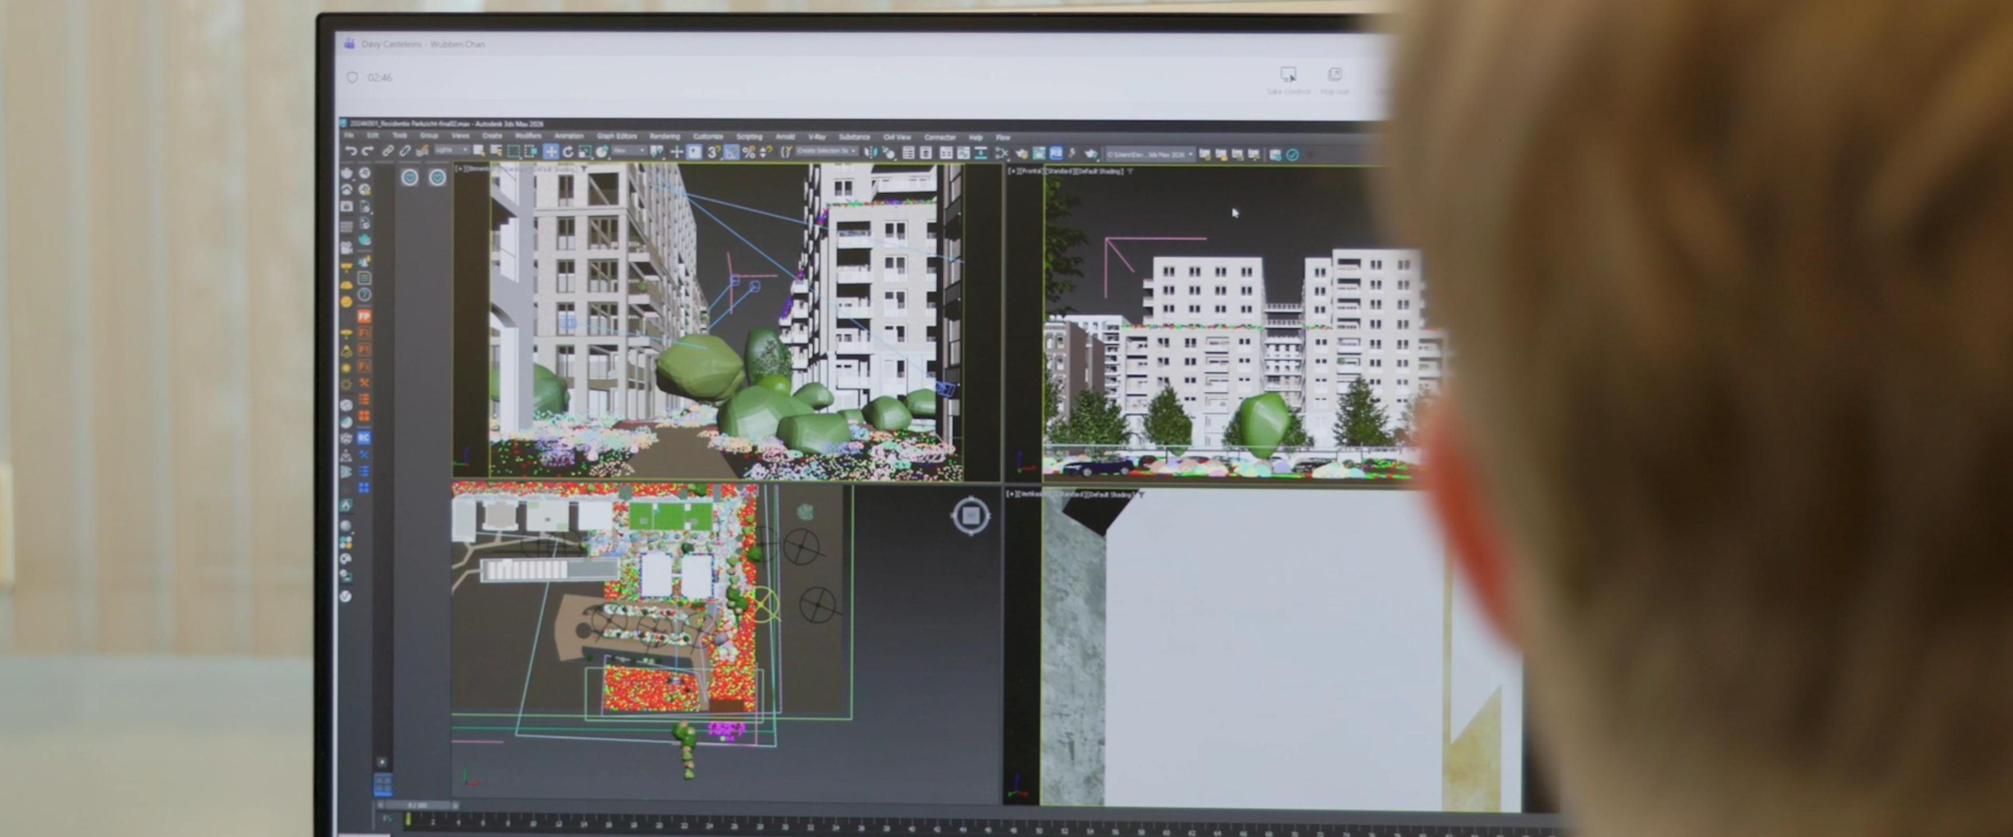
Task: Open the Lights selection filter dropdown
Action: pos(452,150)
